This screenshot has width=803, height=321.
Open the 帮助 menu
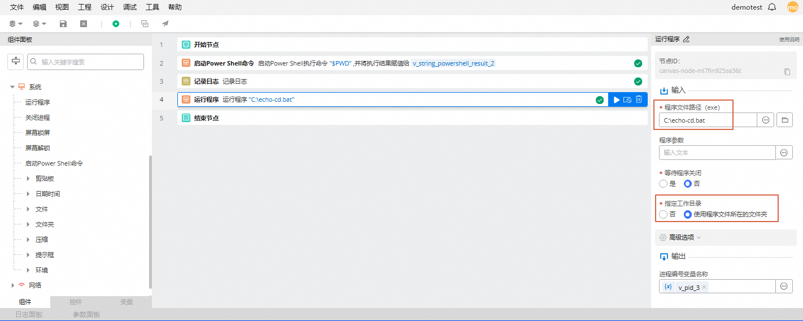pyautogui.click(x=175, y=7)
